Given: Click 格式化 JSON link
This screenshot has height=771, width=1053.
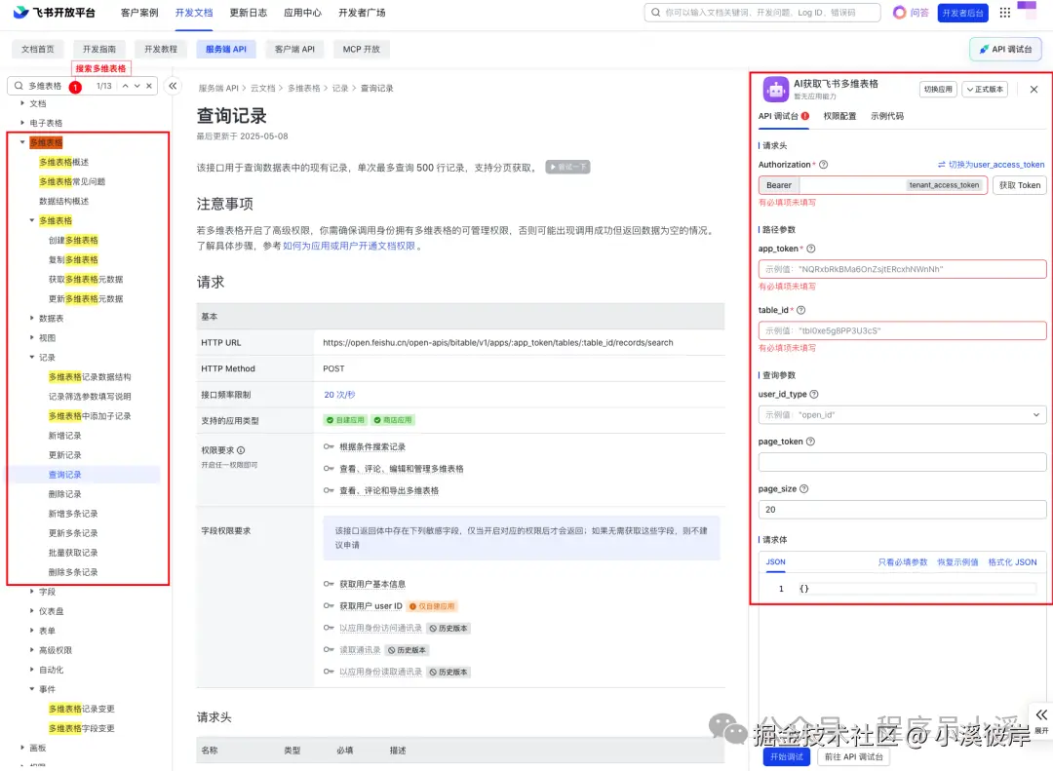Looking at the screenshot, I should coord(1012,562).
